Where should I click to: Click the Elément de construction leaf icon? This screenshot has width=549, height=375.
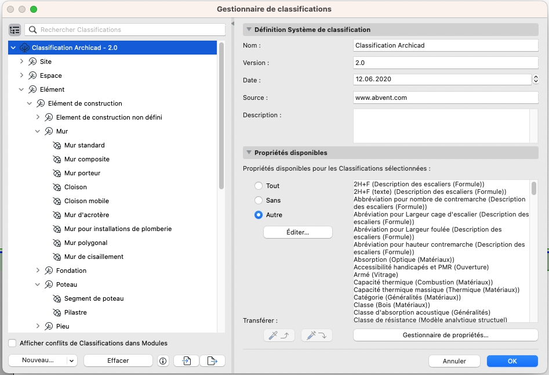pos(41,103)
